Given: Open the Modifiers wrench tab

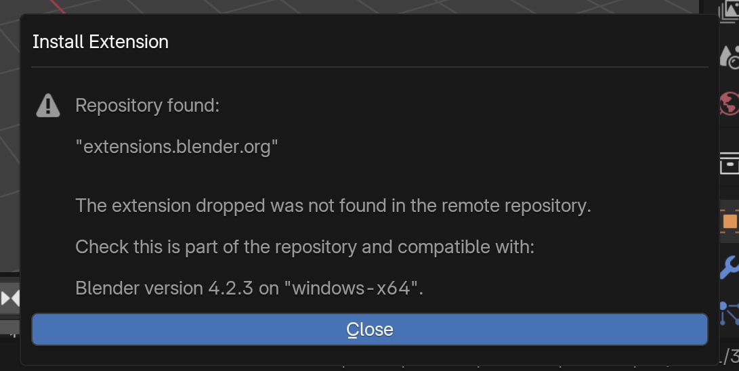Looking at the screenshot, I should pyautogui.click(x=730, y=267).
